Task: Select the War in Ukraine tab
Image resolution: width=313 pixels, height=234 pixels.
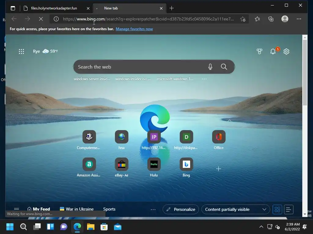Action: [x=77, y=209]
